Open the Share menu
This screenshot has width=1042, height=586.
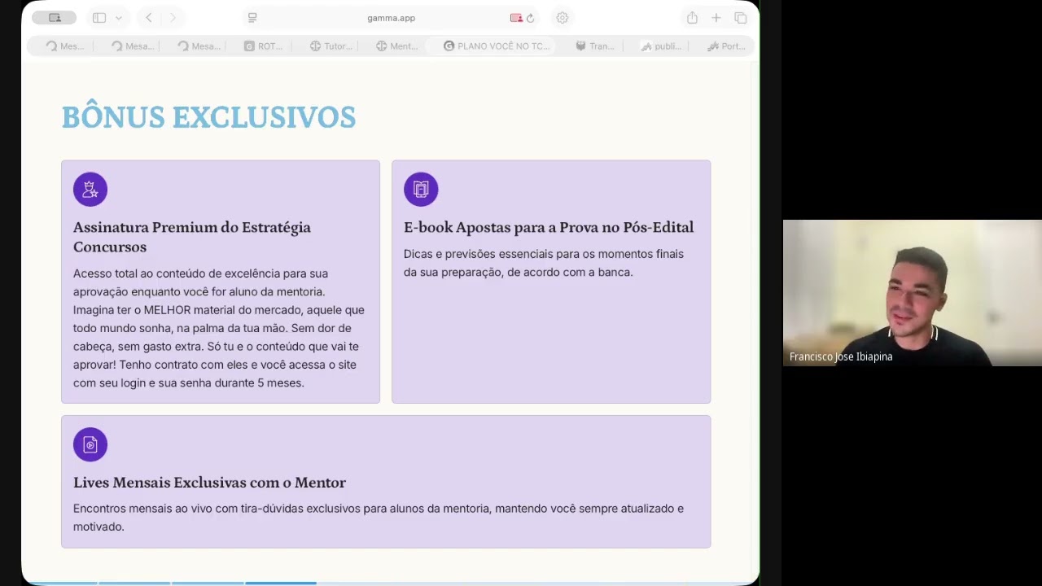(692, 18)
